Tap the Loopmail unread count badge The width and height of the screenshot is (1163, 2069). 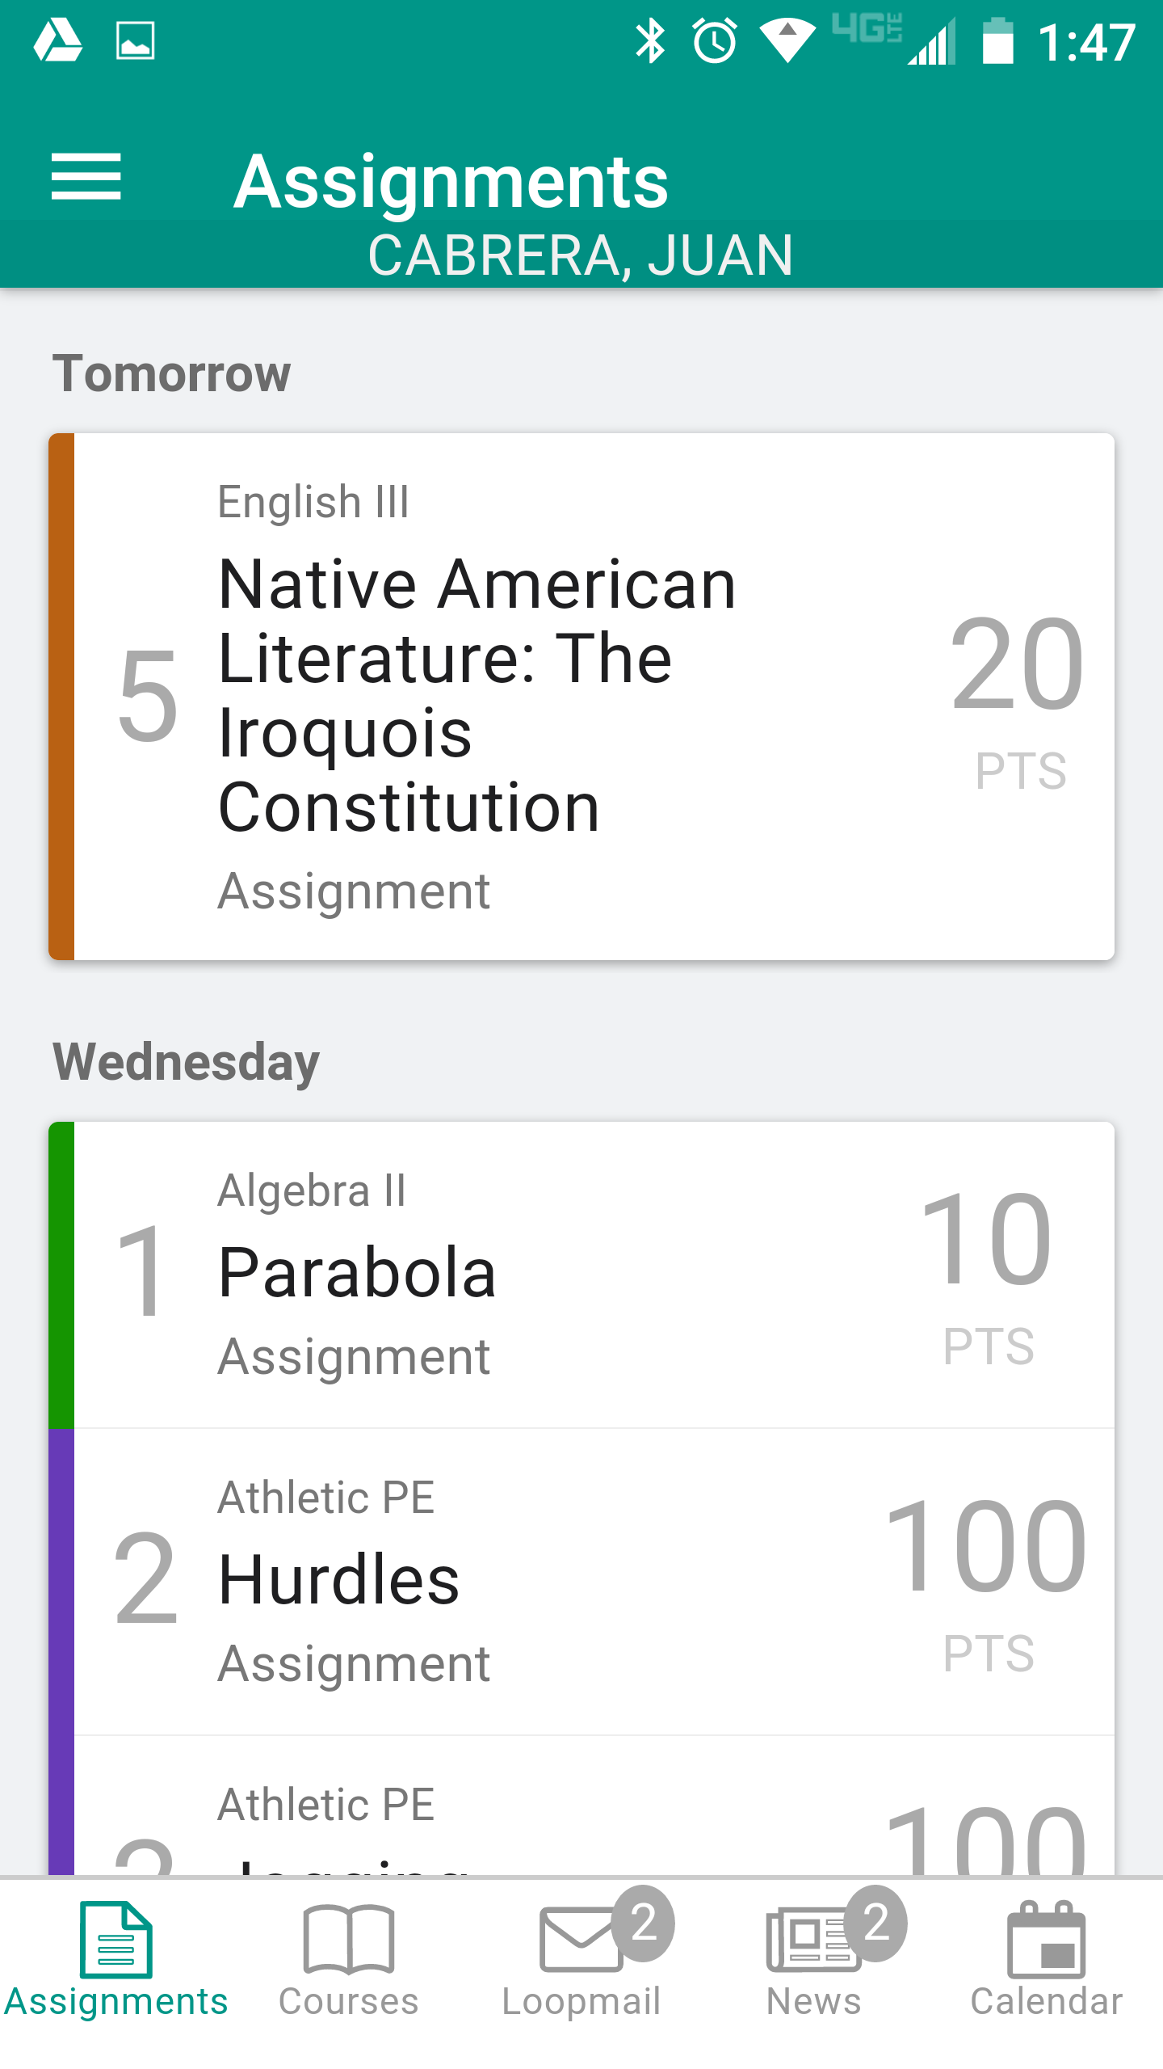pos(643,1923)
